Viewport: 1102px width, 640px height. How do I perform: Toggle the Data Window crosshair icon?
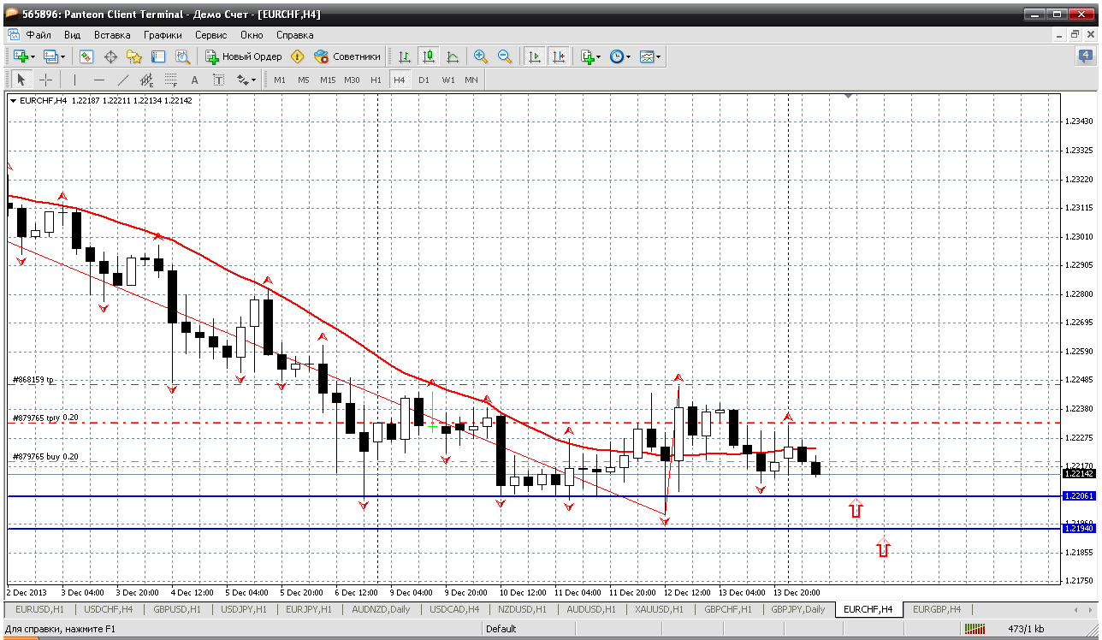110,56
